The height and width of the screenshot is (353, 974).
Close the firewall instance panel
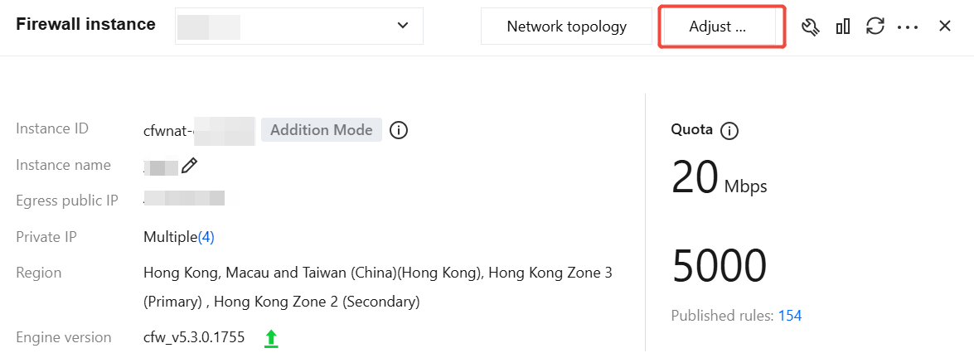pyautogui.click(x=945, y=27)
